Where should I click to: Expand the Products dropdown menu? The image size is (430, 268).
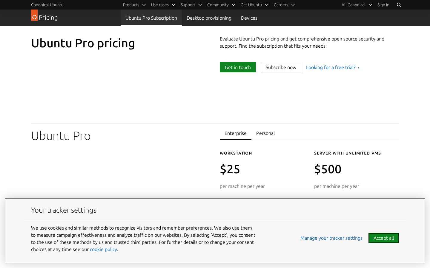point(134,5)
